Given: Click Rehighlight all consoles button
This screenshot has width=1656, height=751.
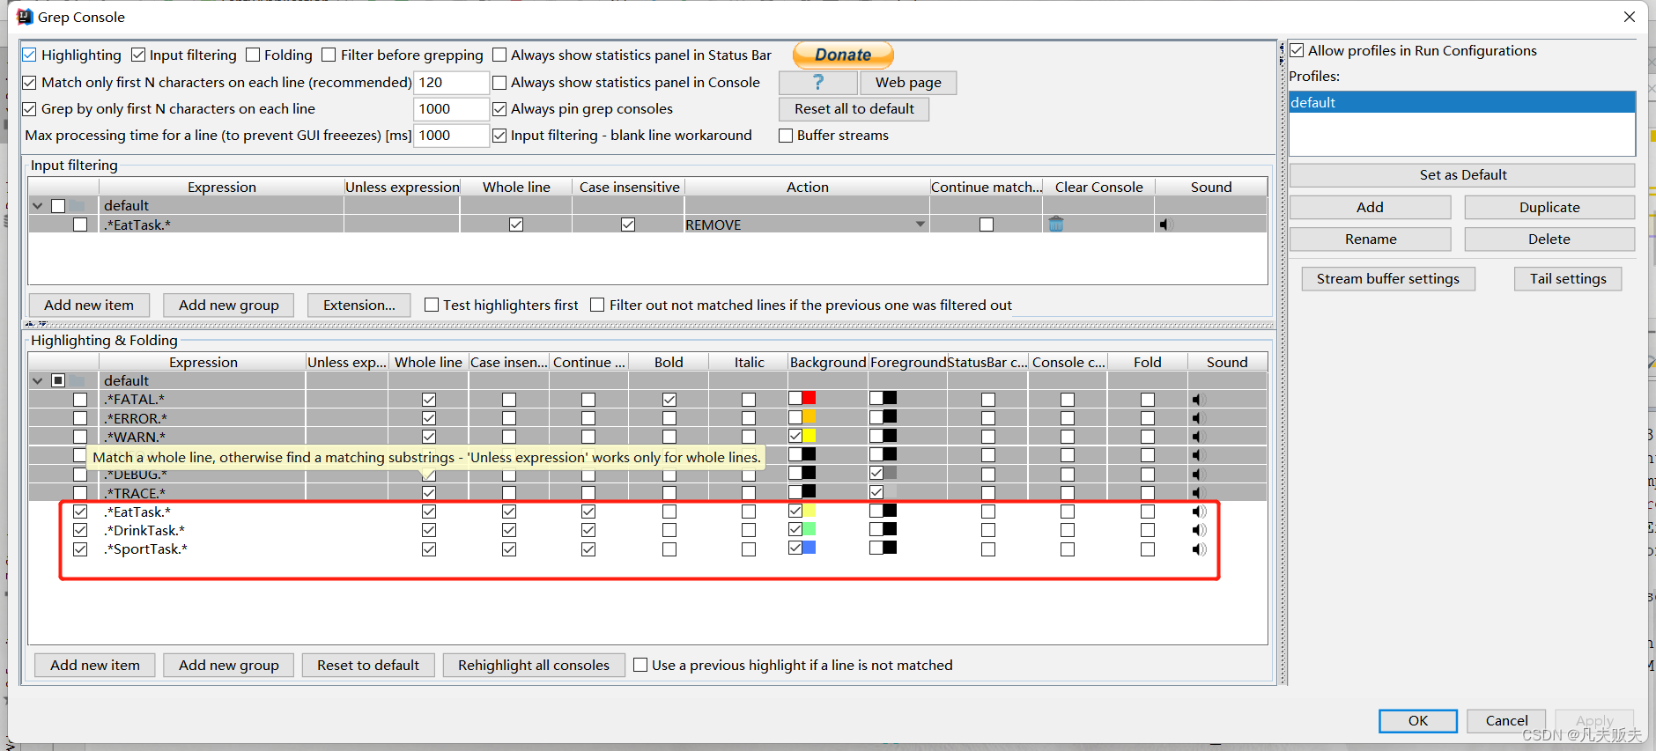Looking at the screenshot, I should [534, 666].
